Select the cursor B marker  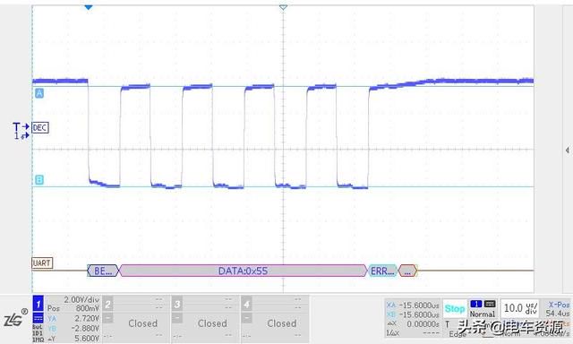pos(39,179)
